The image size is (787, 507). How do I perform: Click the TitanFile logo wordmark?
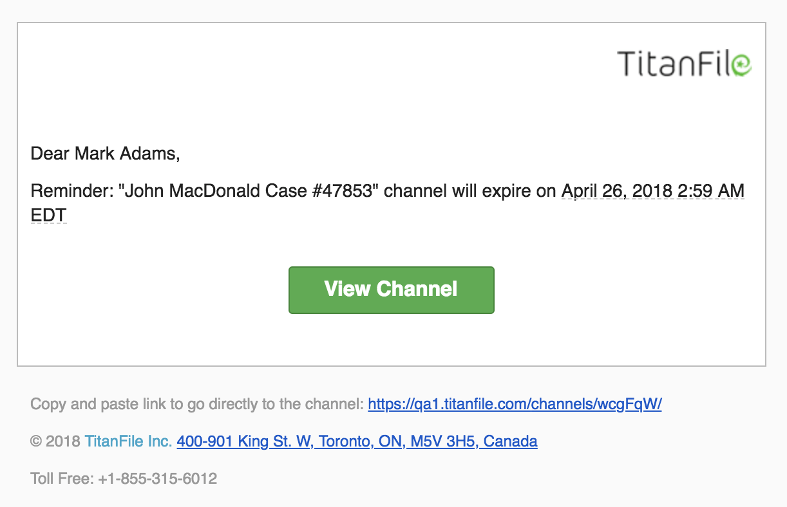coord(685,64)
